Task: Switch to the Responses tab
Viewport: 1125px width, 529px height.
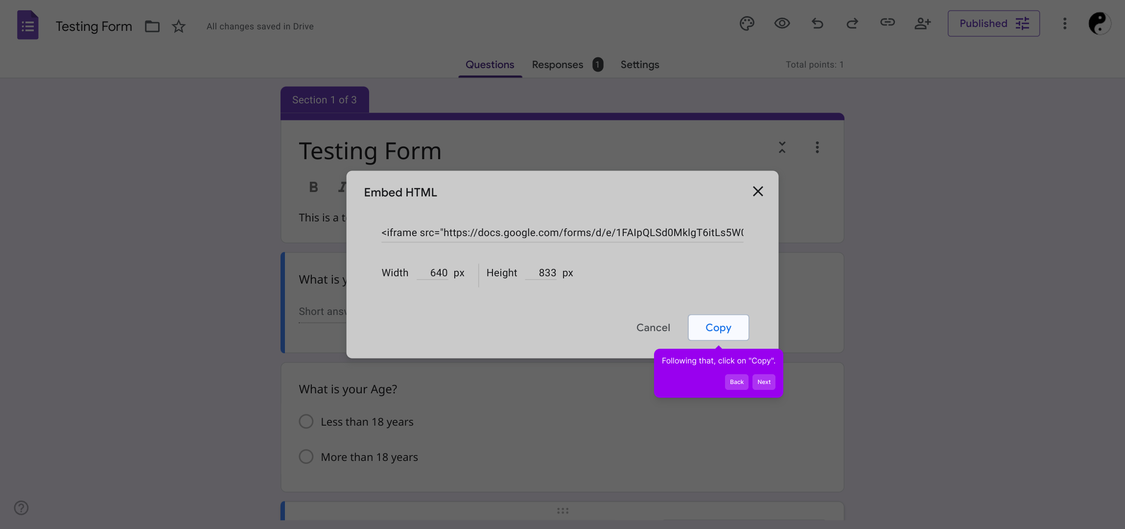Action: click(x=558, y=65)
